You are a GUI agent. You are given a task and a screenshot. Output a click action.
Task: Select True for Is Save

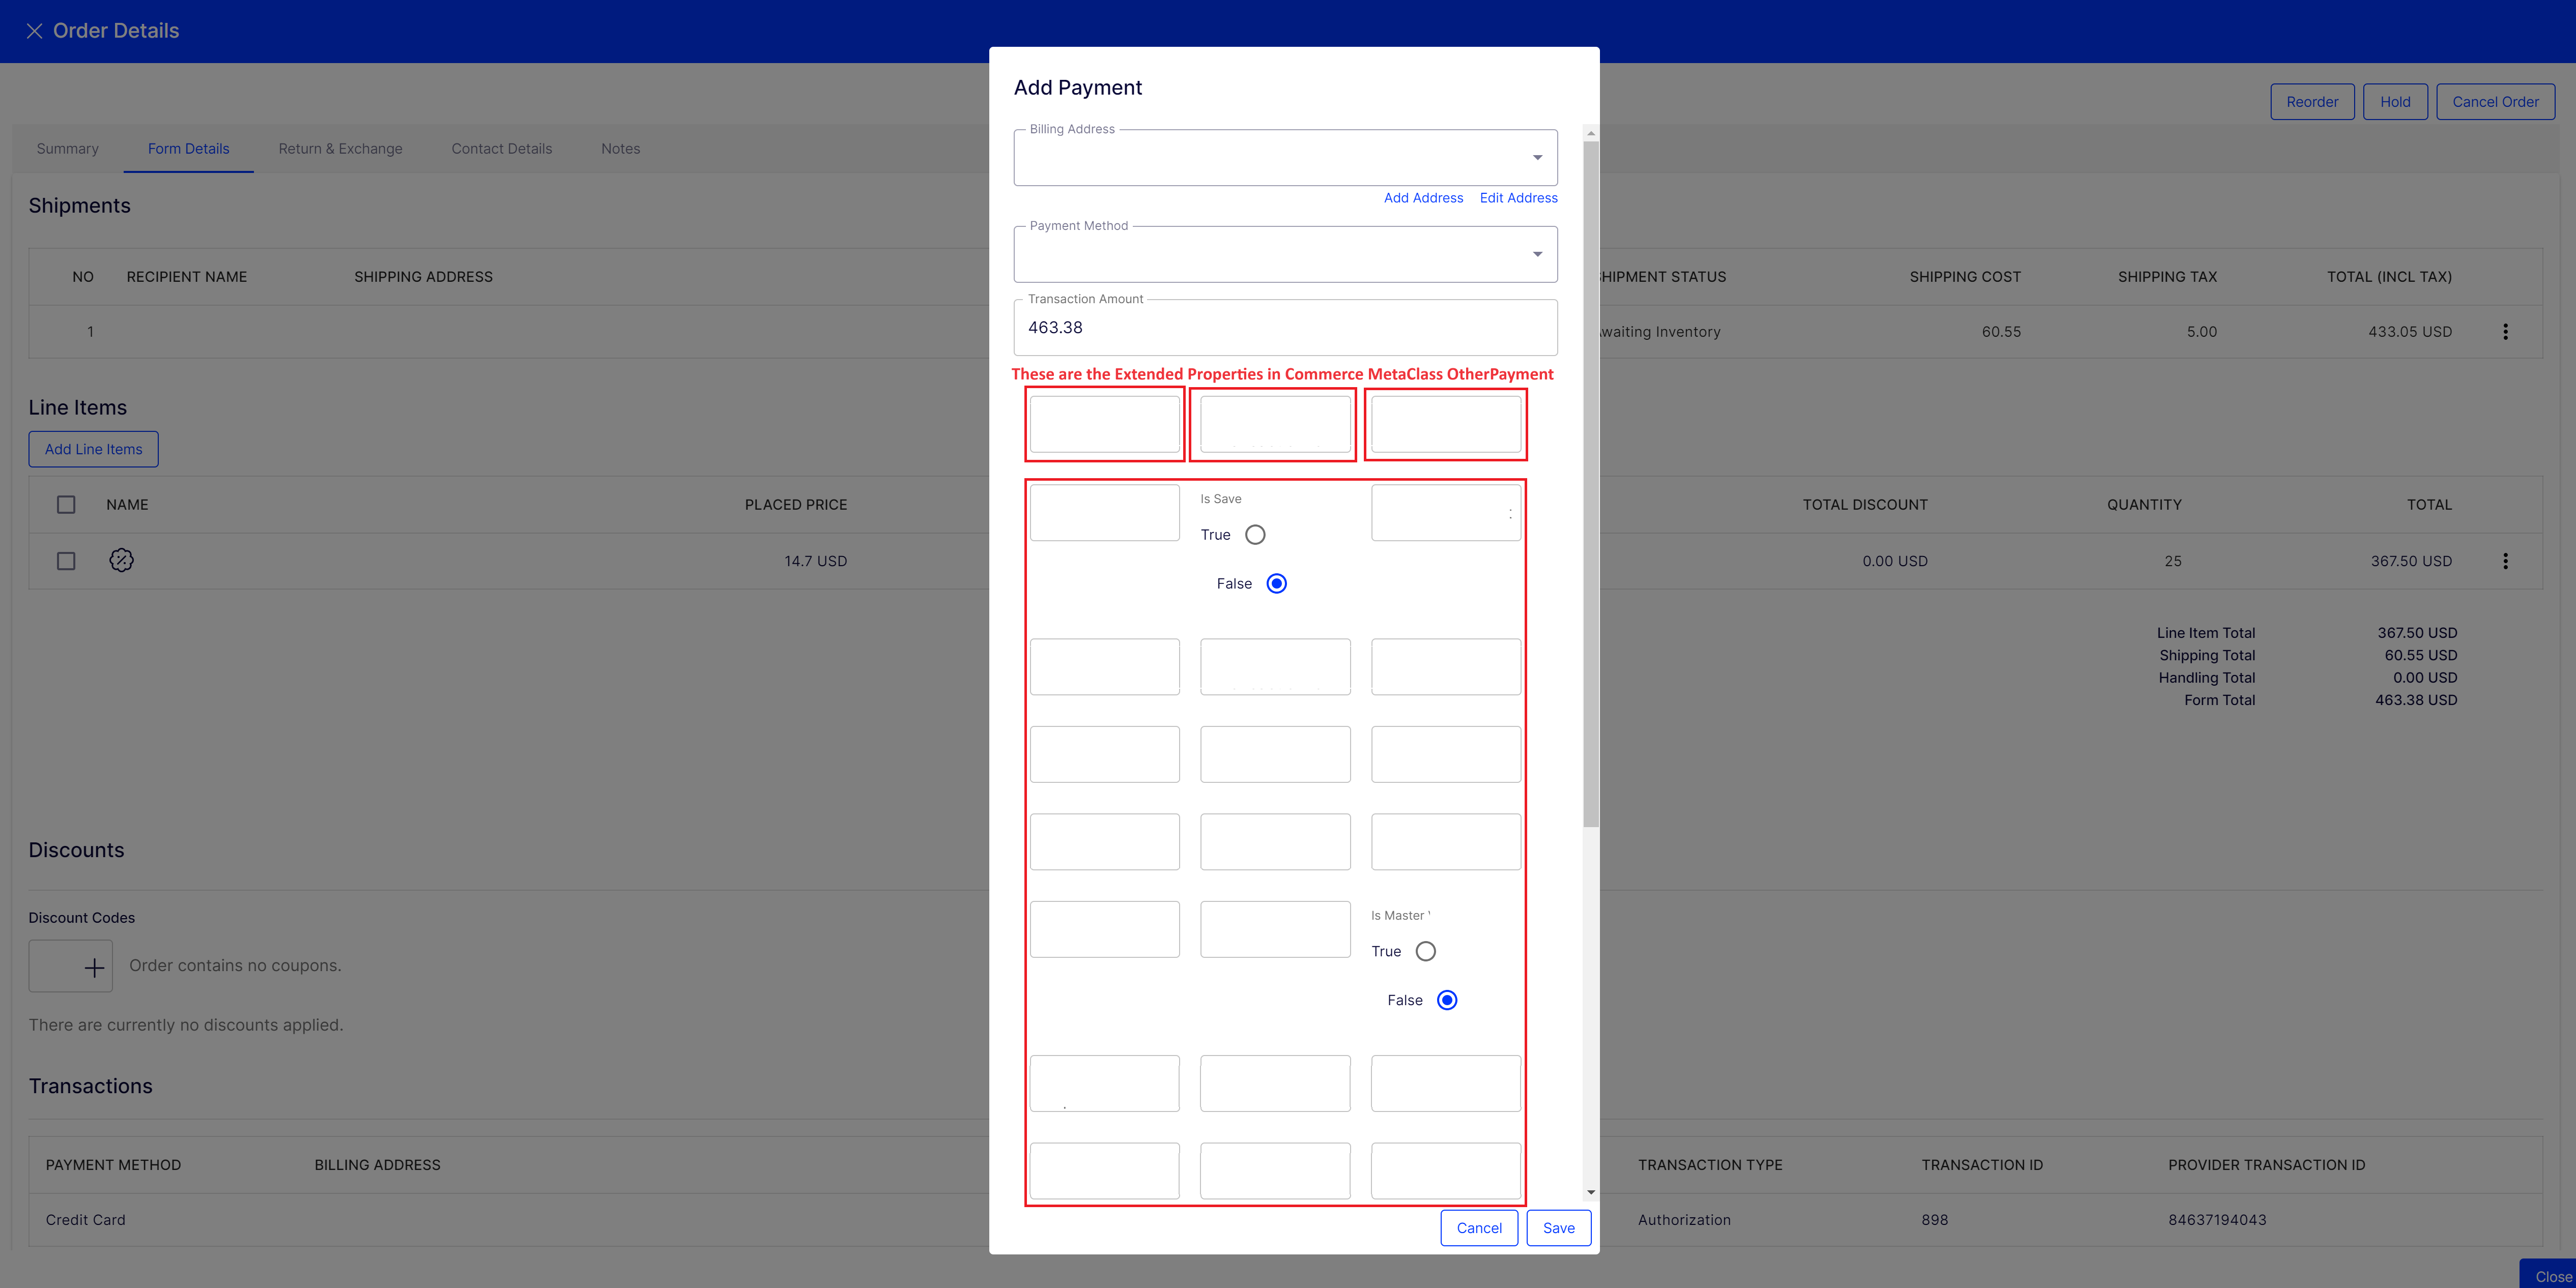[x=1255, y=535]
